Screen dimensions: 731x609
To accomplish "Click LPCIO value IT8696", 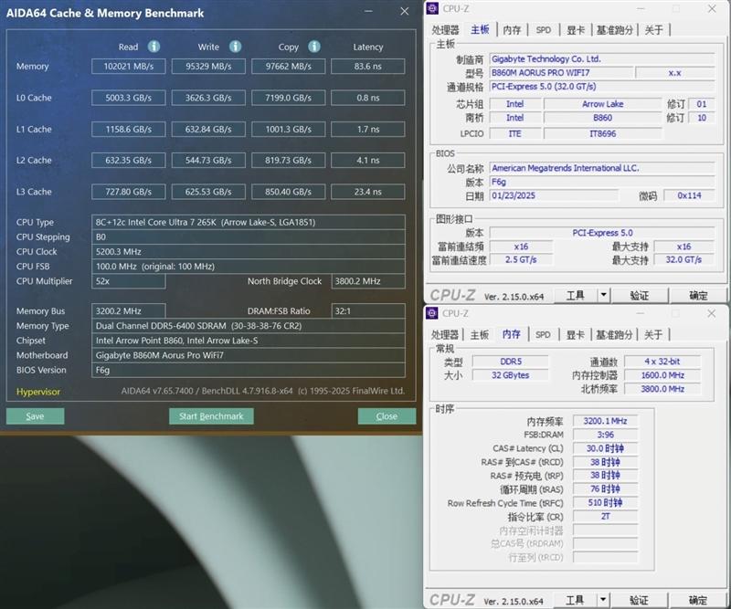I will pos(603,133).
